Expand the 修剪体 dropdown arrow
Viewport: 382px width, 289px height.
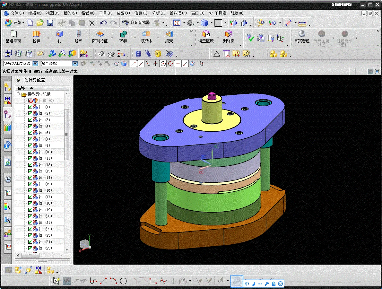pos(158,38)
